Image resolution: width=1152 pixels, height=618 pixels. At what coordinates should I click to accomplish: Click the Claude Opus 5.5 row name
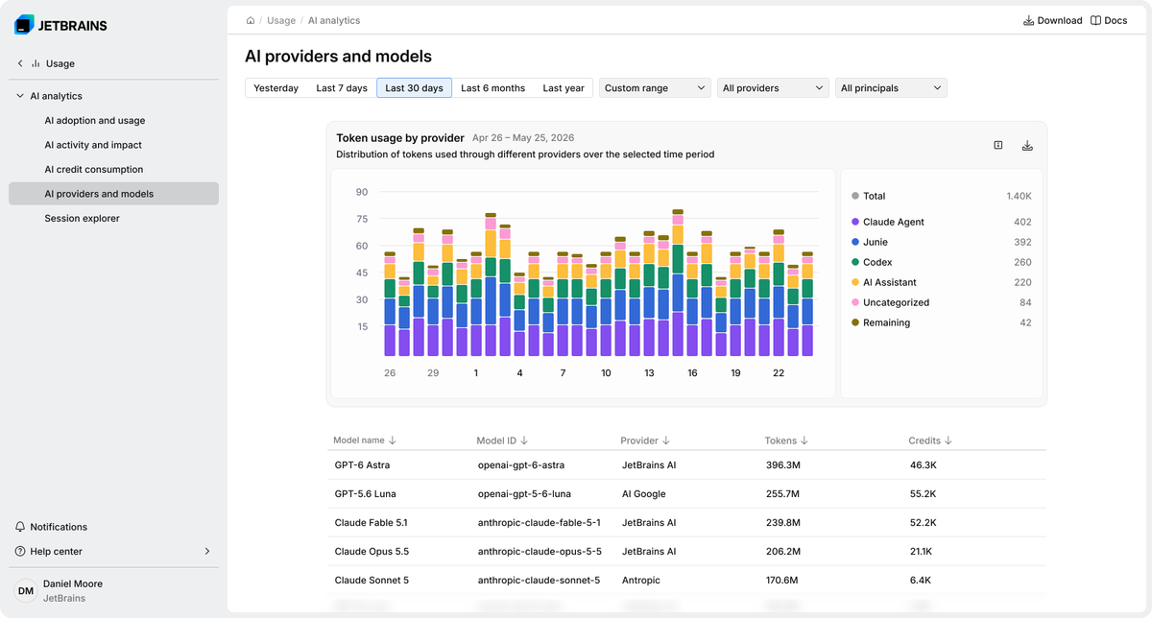pos(372,552)
